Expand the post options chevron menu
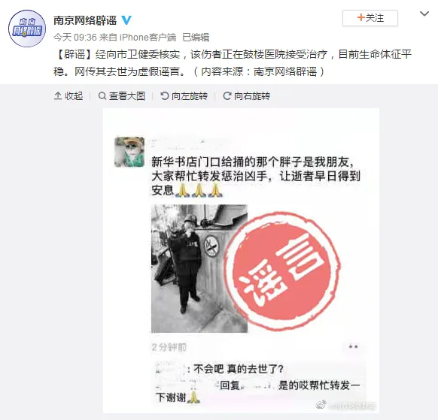This screenshot has height=420, width=438. click(x=424, y=14)
